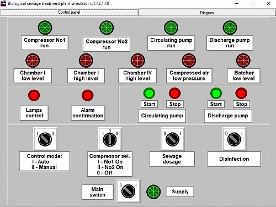Screen dimensions: 276x207
Task: Click the Discharge pump run label
Action: tap(230, 43)
